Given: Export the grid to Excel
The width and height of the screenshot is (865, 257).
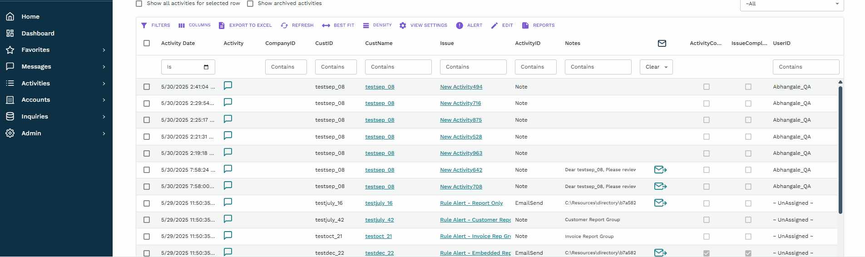Looking at the screenshot, I should pyautogui.click(x=245, y=25).
